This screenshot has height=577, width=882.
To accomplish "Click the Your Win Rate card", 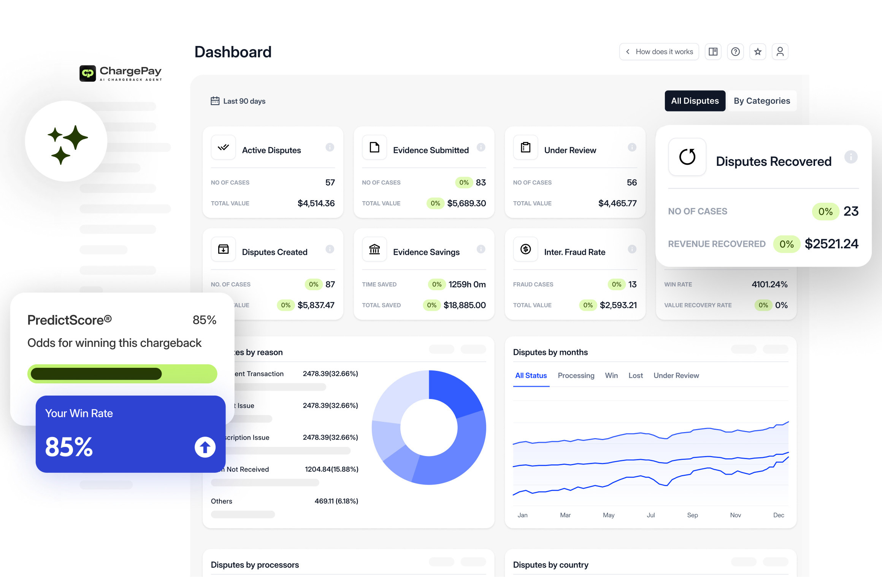I will tap(130, 434).
